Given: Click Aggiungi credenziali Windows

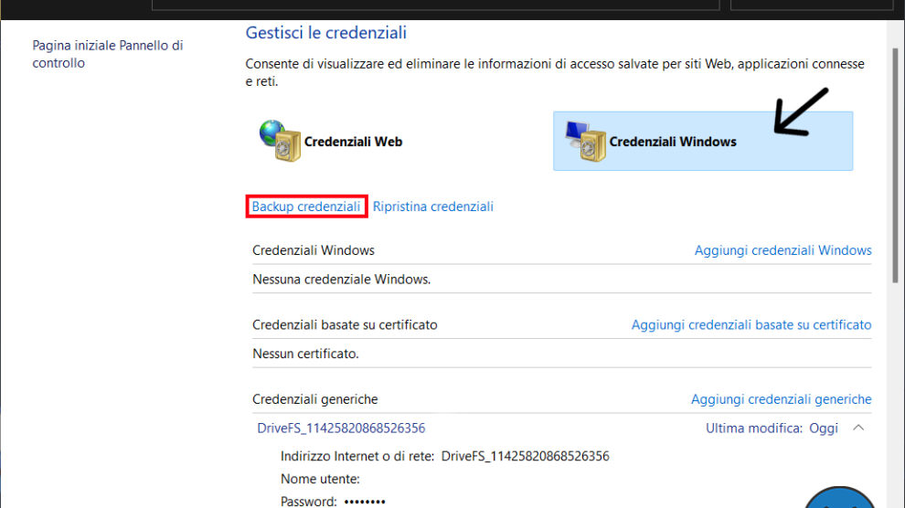Looking at the screenshot, I should 783,250.
